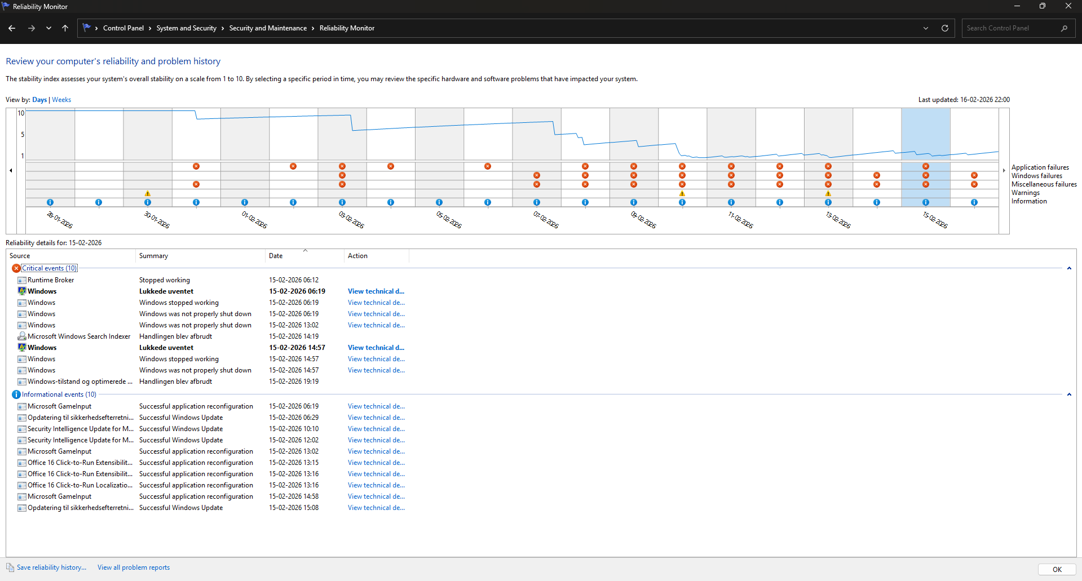1082x581 pixels.
Task: Refresh the Reliability Monitor view
Action: point(945,28)
